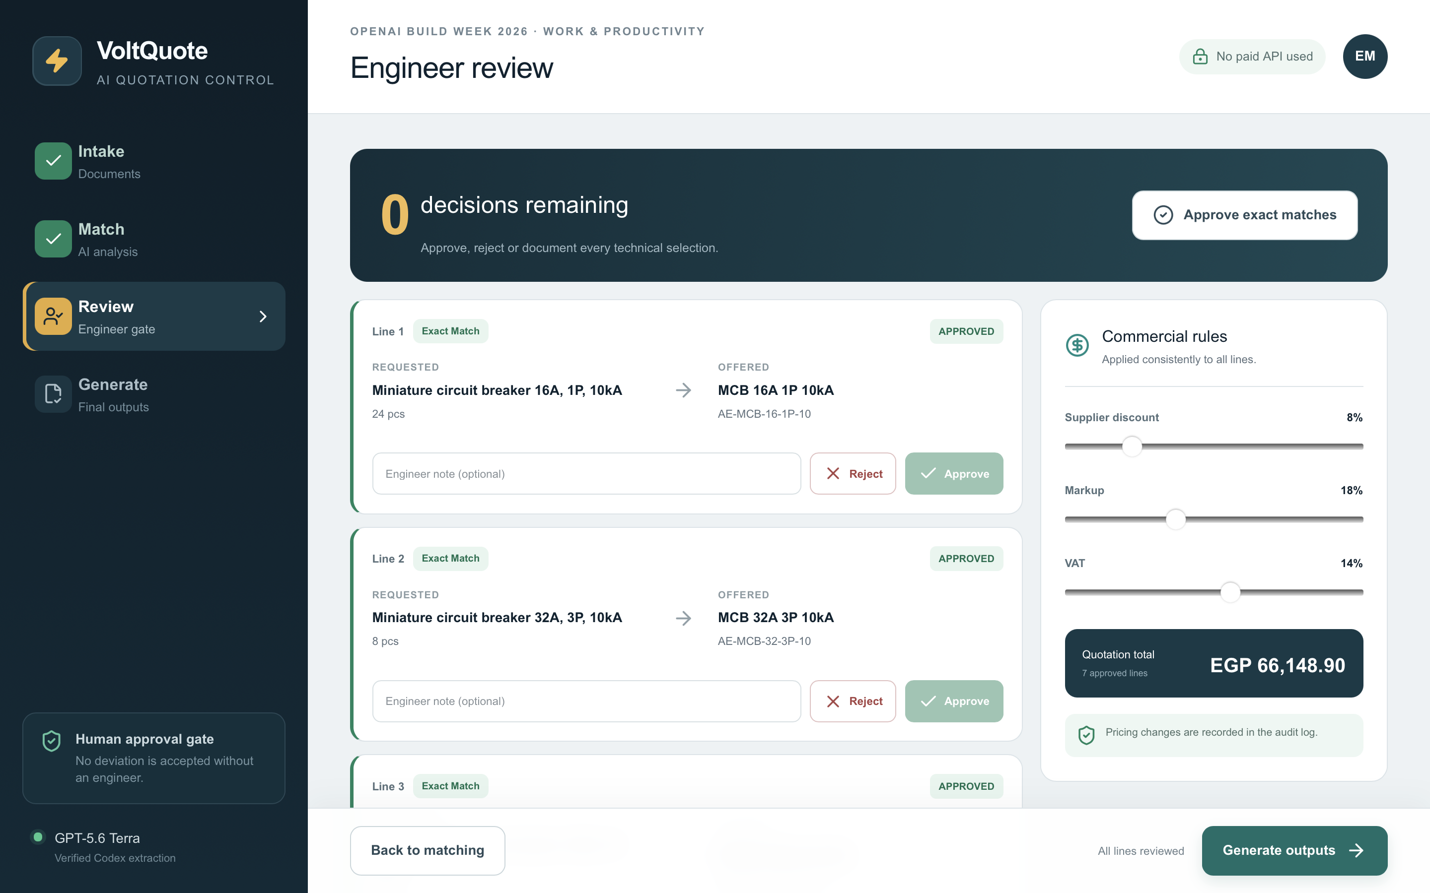The width and height of the screenshot is (1430, 893).
Task: Click the lock icon beside No paid API used
Action: pos(1200,57)
